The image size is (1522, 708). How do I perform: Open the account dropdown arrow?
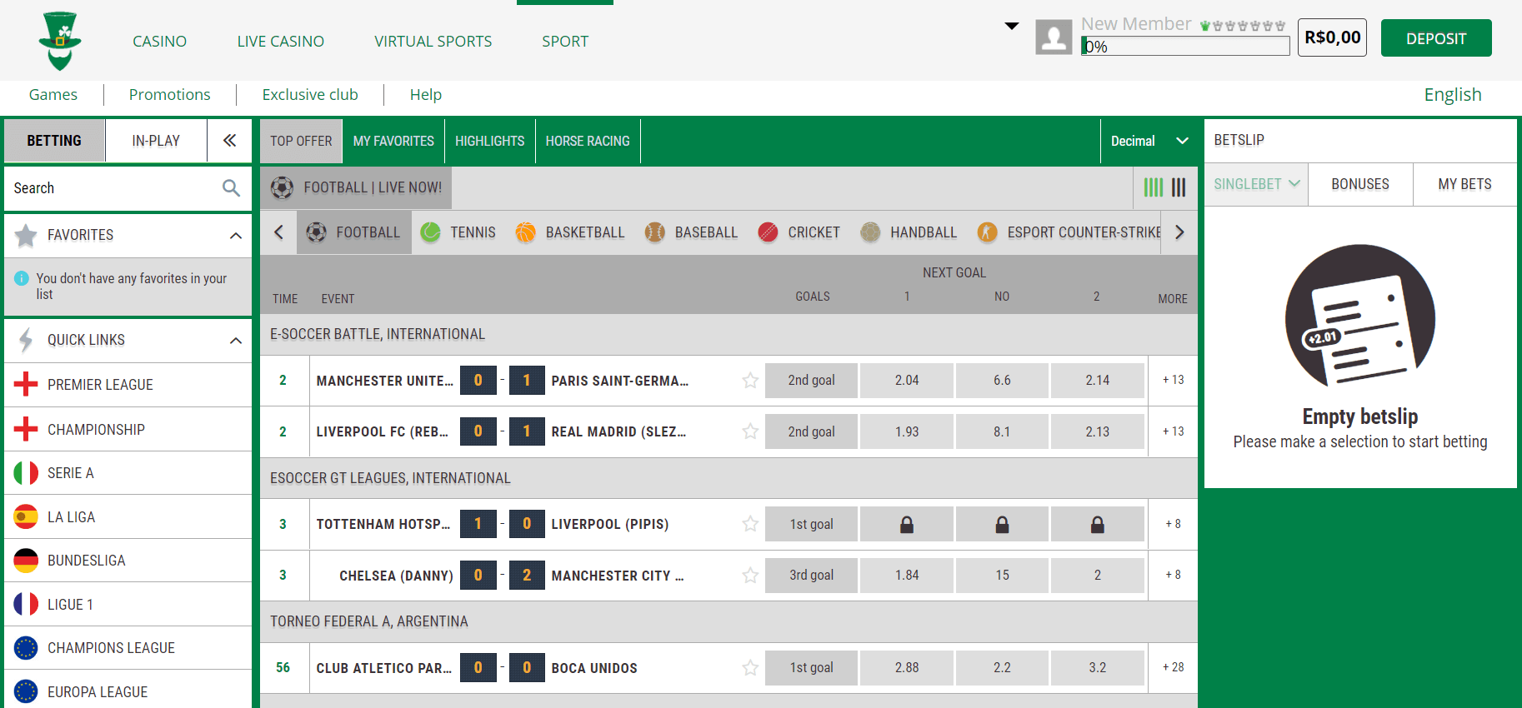1012,26
